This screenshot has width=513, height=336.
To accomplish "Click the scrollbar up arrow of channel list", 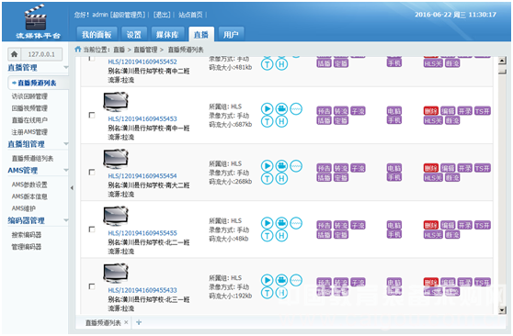I will point(502,61).
